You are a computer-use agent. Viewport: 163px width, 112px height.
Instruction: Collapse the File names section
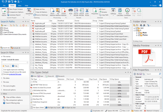[x=2, y=56]
